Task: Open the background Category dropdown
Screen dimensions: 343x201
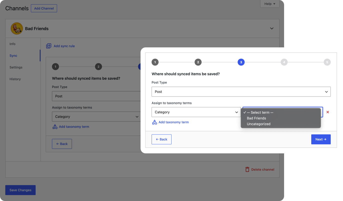Action: 96,117
